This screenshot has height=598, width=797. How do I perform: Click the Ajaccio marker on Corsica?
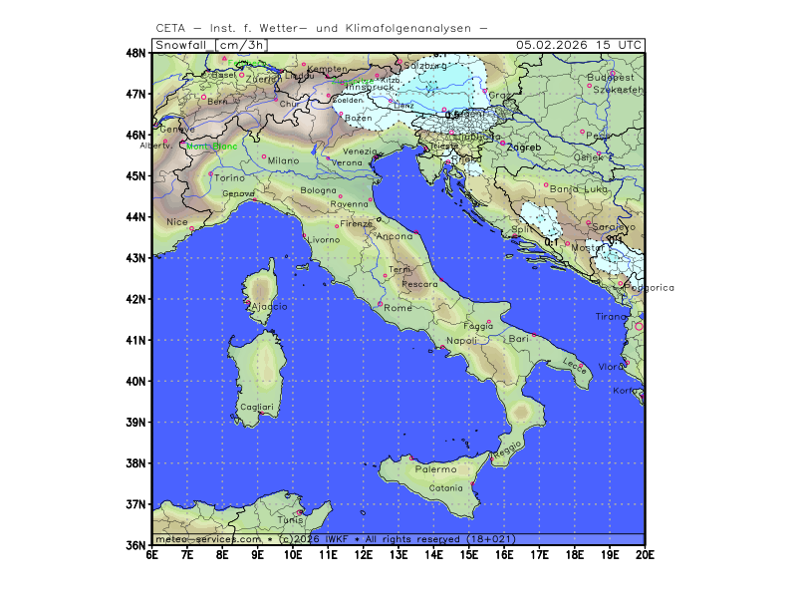[247, 302]
